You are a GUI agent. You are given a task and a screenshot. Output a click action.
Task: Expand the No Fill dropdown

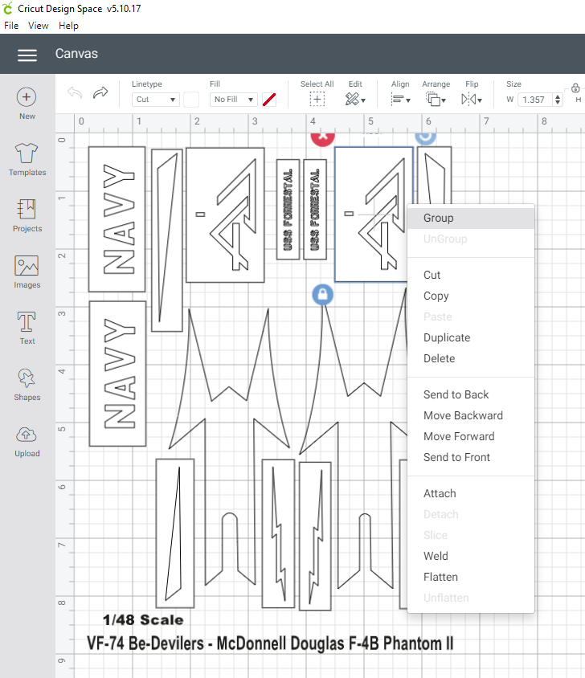coord(234,100)
